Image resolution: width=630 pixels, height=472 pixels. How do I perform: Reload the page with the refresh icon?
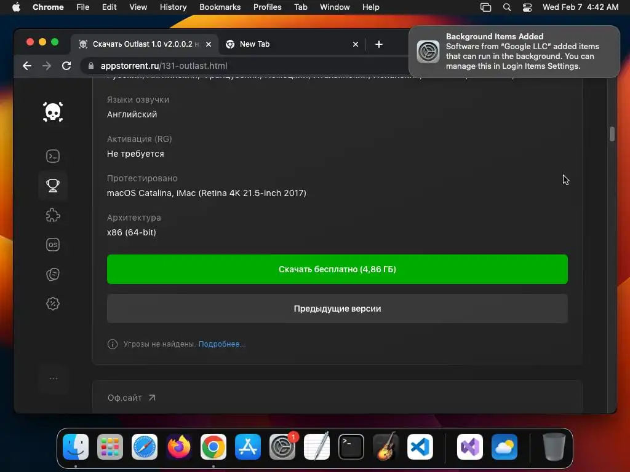click(66, 66)
